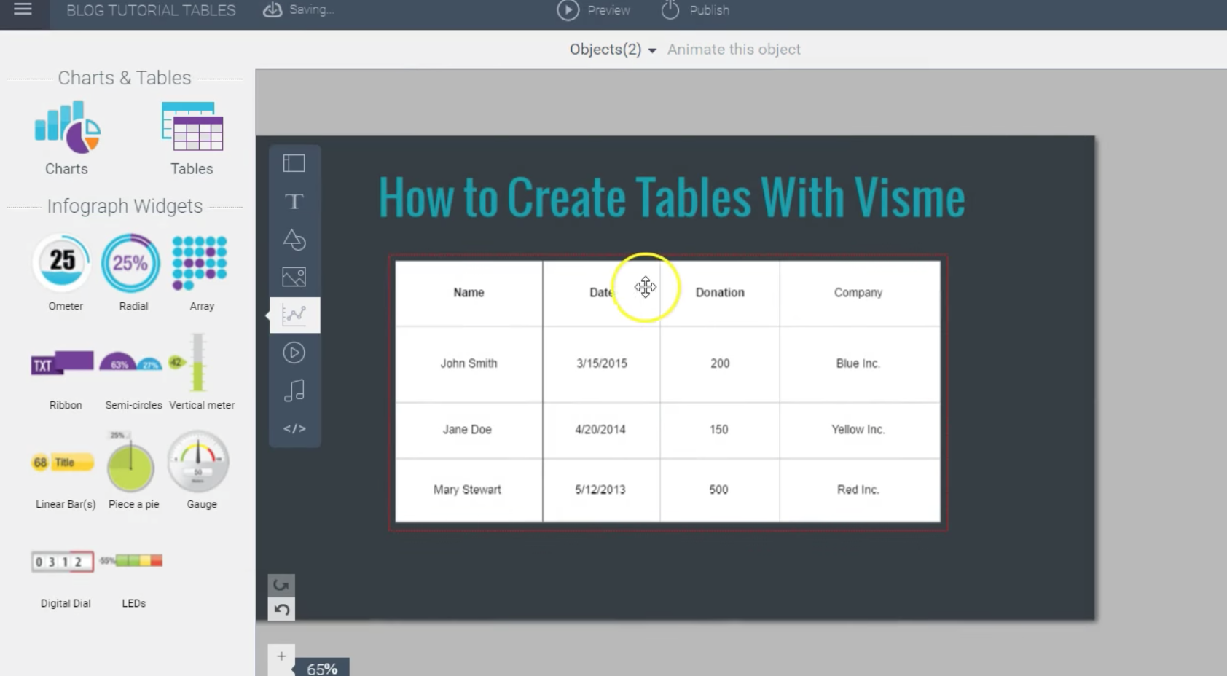The image size is (1227, 676).
Task: Click the undo arrow button
Action: 282,610
